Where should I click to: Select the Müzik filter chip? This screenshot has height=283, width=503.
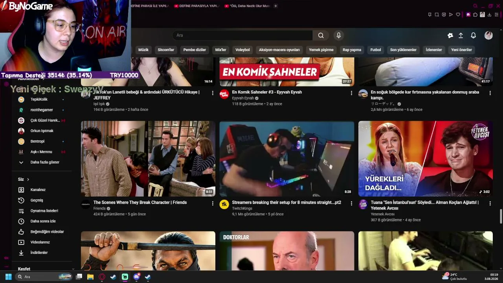(x=143, y=50)
